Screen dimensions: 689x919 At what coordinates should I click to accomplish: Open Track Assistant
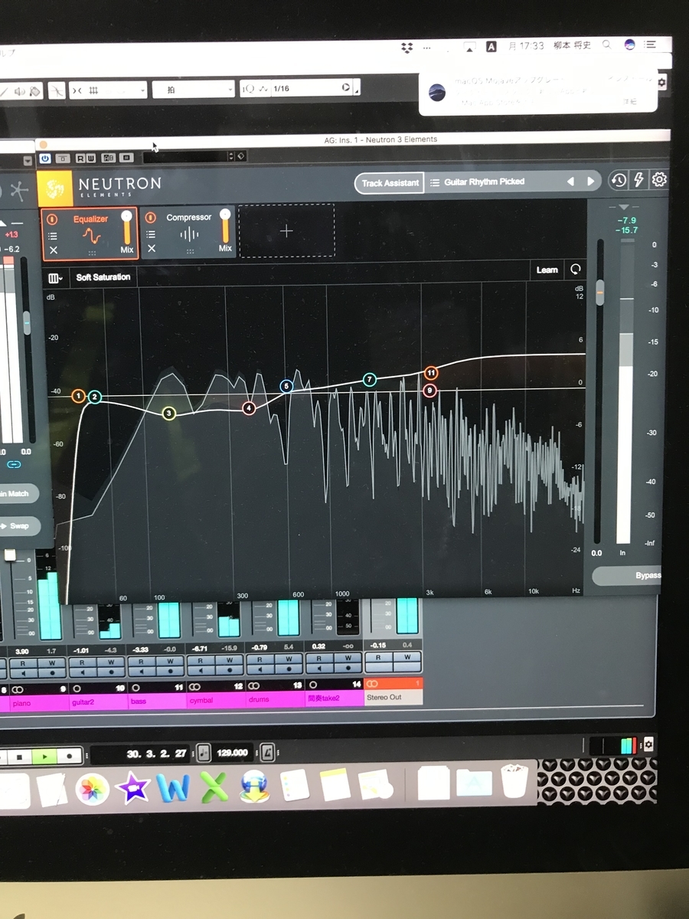click(390, 183)
